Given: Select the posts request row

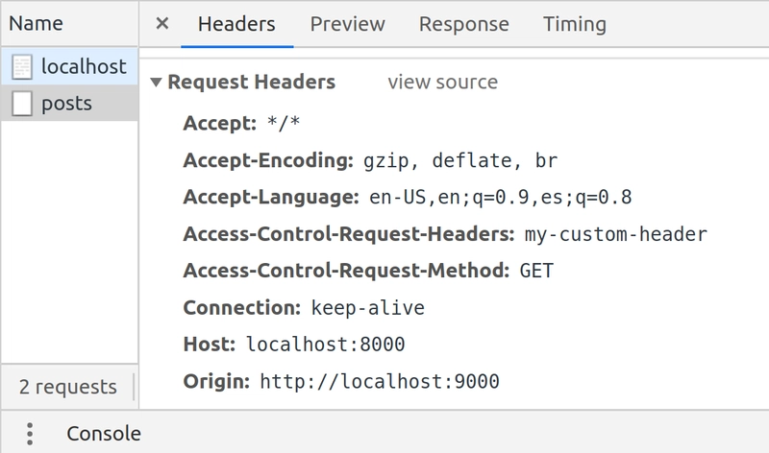Looking at the screenshot, I should click(x=69, y=103).
